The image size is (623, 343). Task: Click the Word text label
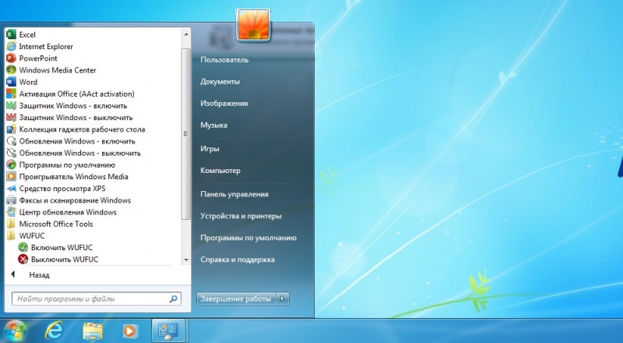pyautogui.click(x=28, y=82)
